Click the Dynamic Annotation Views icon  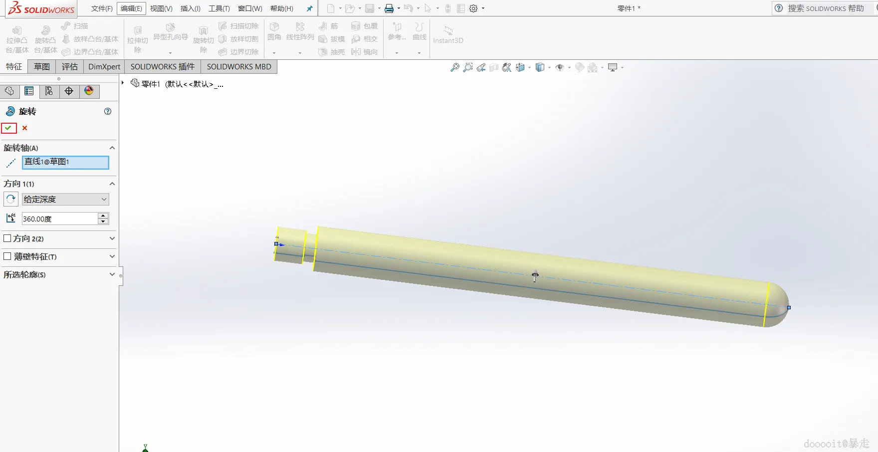507,67
